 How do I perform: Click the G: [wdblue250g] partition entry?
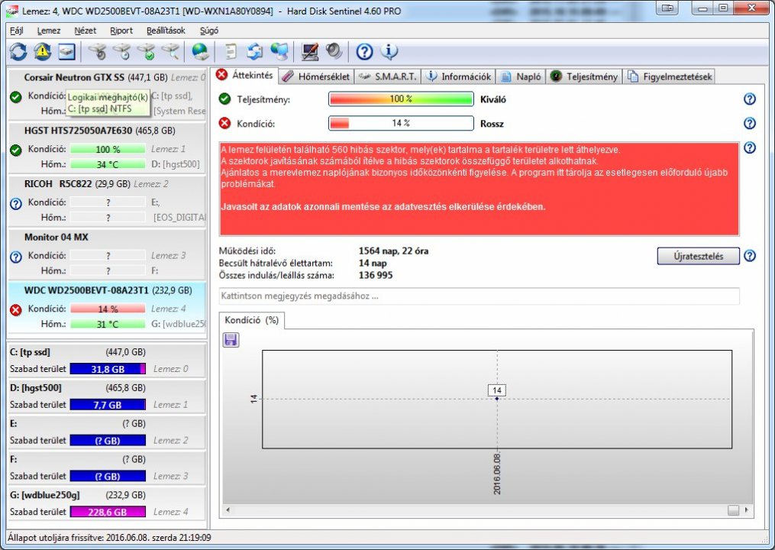coord(107,503)
